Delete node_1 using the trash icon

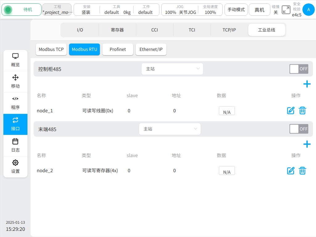point(302,110)
